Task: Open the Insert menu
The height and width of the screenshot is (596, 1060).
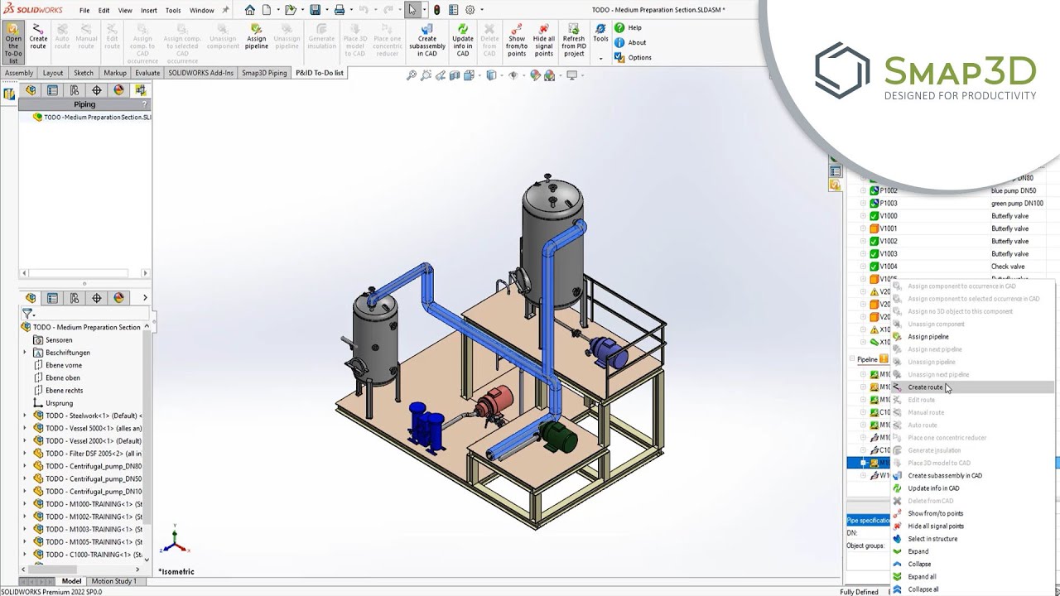Action: pos(149,11)
